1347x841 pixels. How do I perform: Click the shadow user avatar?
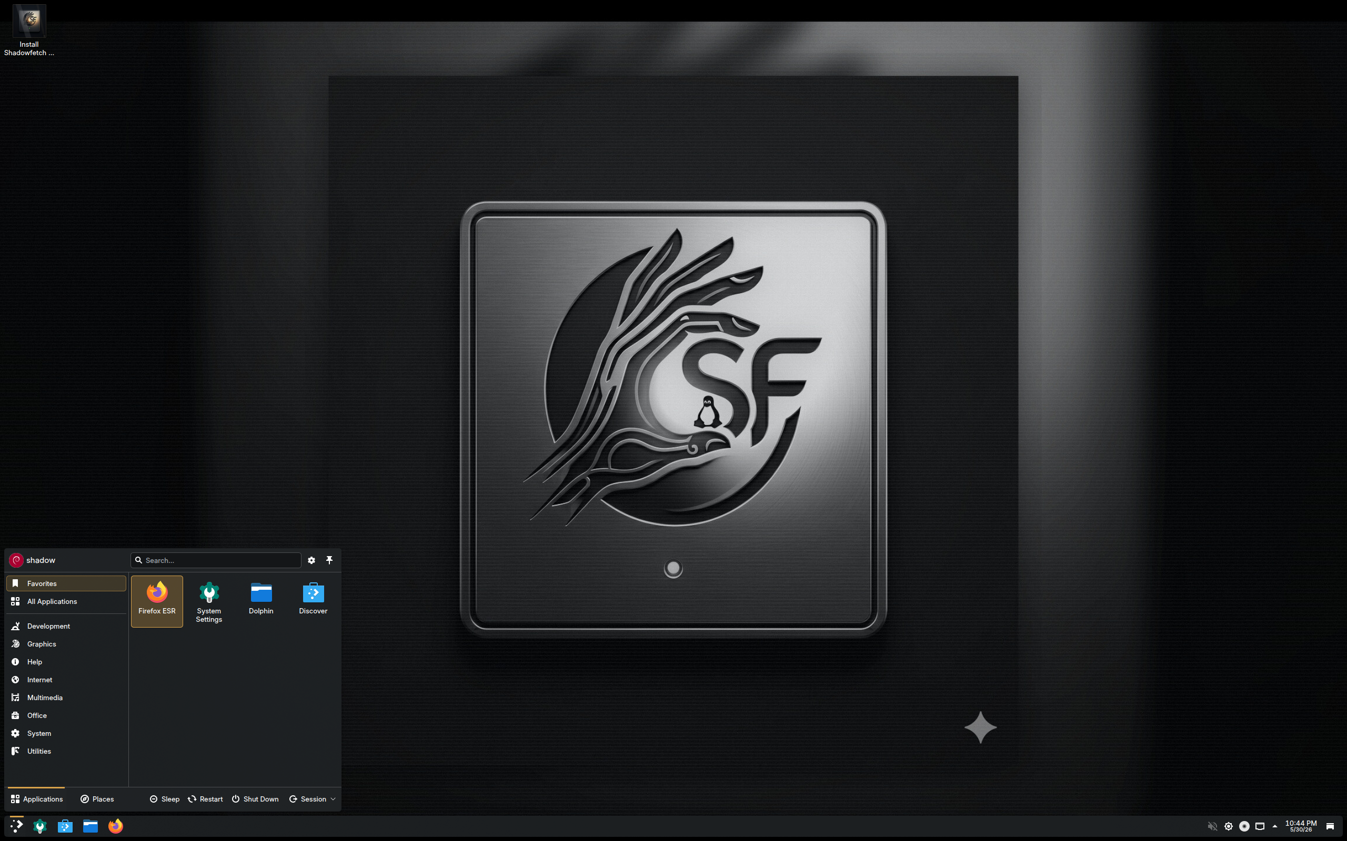(16, 560)
